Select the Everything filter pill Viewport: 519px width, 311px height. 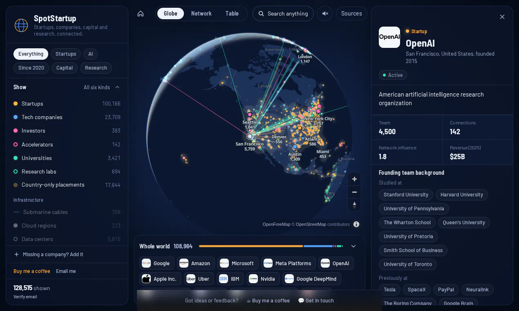tap(31, 54)
